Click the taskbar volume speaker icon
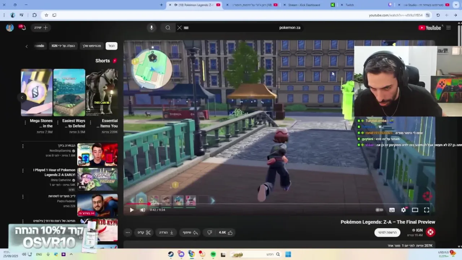This screenshot has width=462, height=260. (24, 254)
